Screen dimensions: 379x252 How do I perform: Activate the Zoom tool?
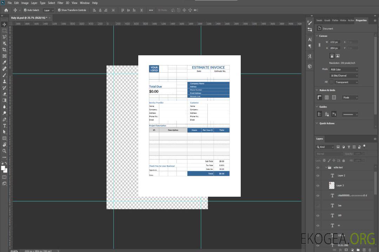pyautogui.click(x=5, y=151)
